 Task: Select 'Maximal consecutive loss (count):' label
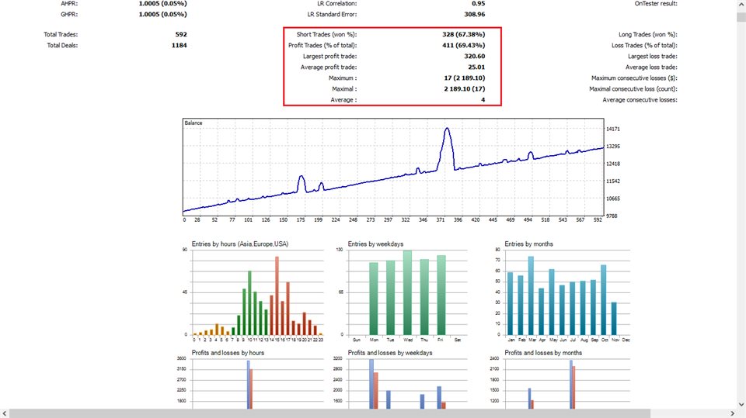click(633, 89)
